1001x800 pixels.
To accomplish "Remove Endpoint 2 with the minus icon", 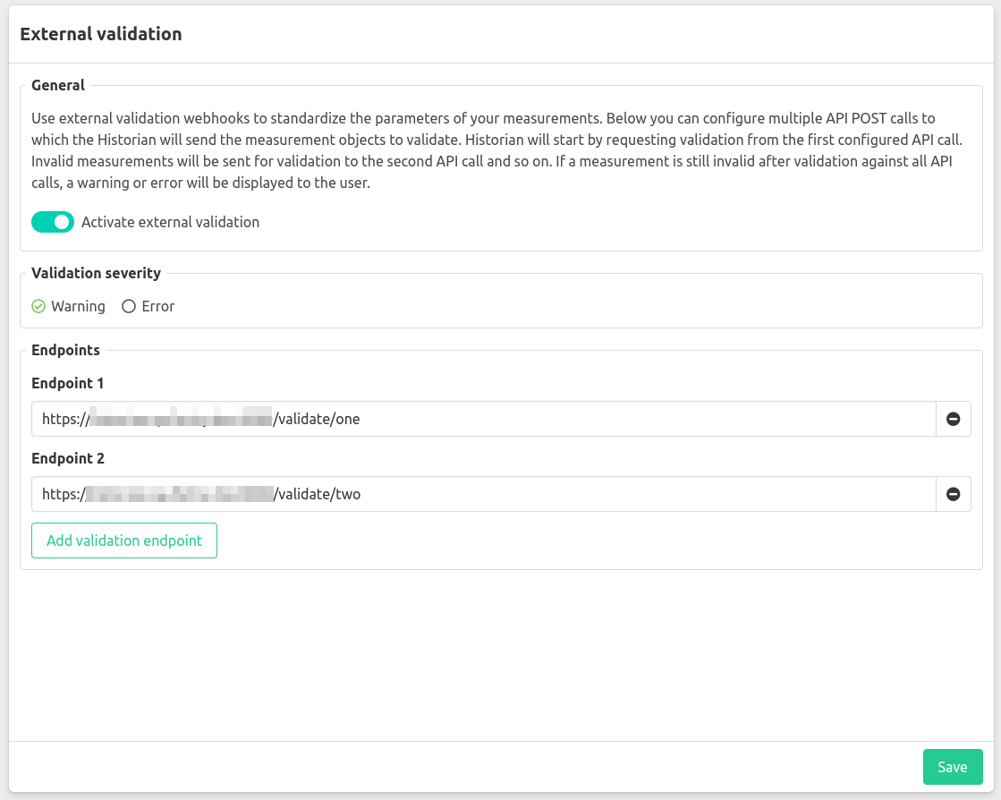I will click(953, 494).
